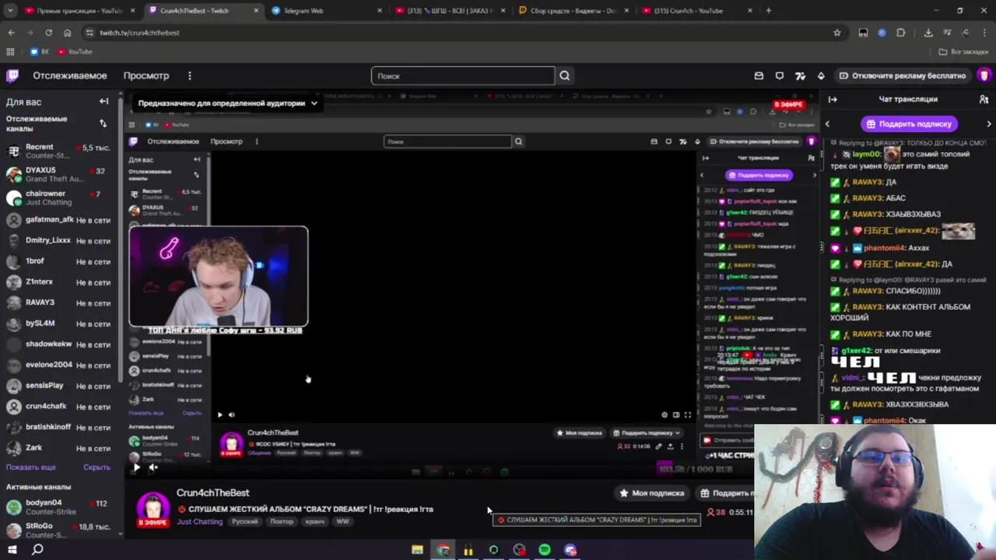Click right arrow beside Подарить подписку
The height and width of the screenshot is (560, 996).
click(x=989, y=124)
